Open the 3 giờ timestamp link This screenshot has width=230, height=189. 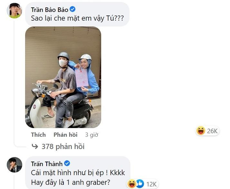pos(92,135)
